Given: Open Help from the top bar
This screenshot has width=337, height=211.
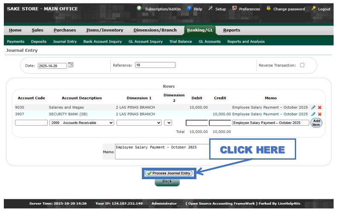Looking at the screenshot, I should 195,9.
